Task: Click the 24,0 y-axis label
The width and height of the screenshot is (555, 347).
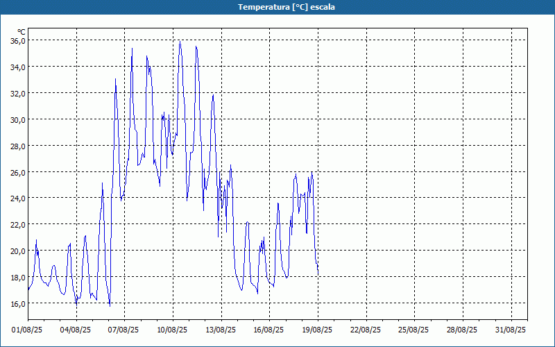Action: tap(18, 198)
